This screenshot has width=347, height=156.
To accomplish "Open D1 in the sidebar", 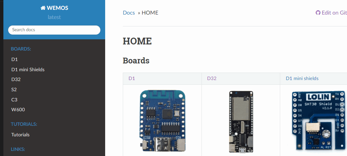I will click(15, 59).
